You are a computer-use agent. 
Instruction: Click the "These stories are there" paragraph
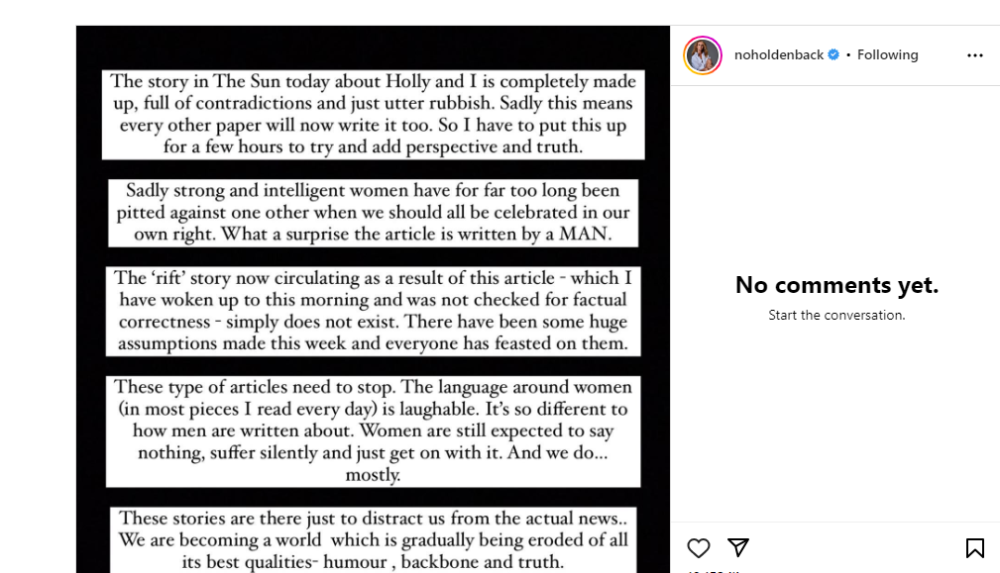(373, 539)
